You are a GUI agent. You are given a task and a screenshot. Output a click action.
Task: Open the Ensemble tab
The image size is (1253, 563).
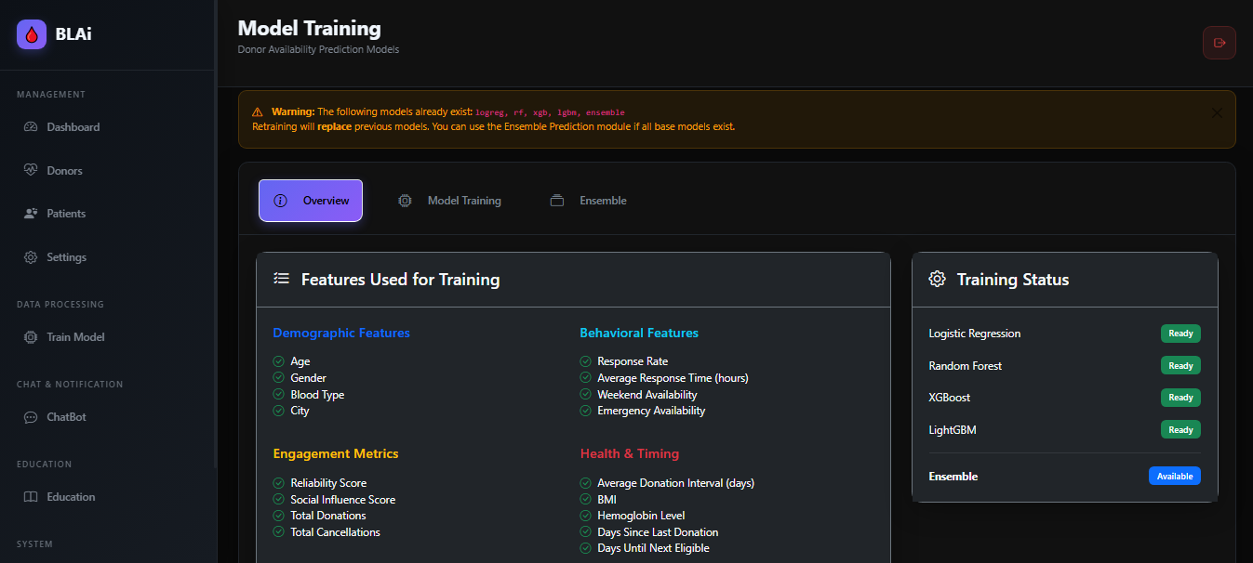pyautogui.click(x=588, y=201)
